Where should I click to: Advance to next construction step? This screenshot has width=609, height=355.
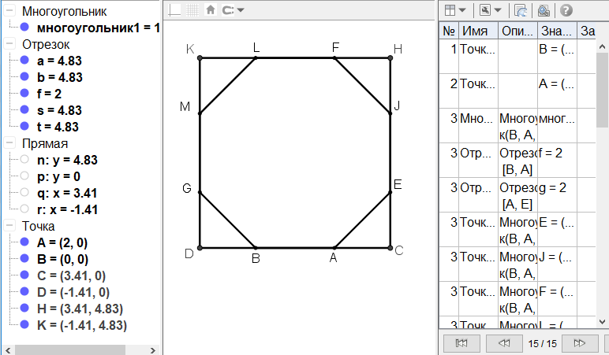pos(579,342)
